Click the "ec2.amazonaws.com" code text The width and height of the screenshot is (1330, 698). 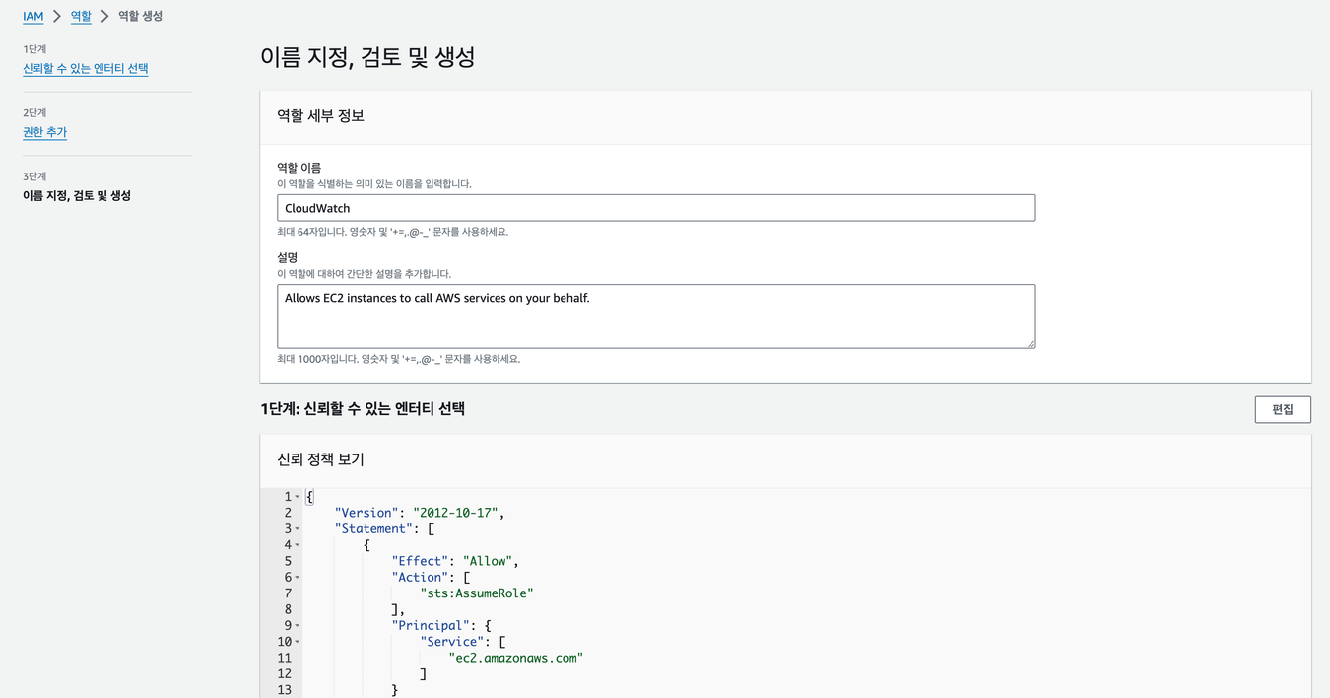click(516, 658)
